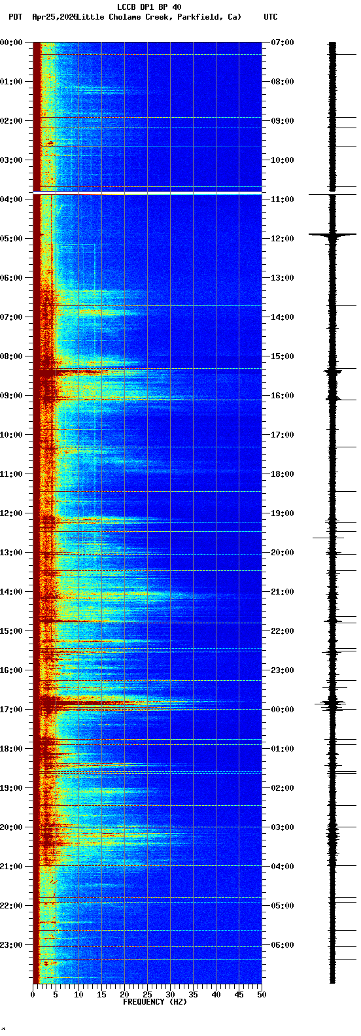Click the "16:00" label on the UTC axis
The width and height of the screenshot is (361, 1036).
(x=283, y=396)
